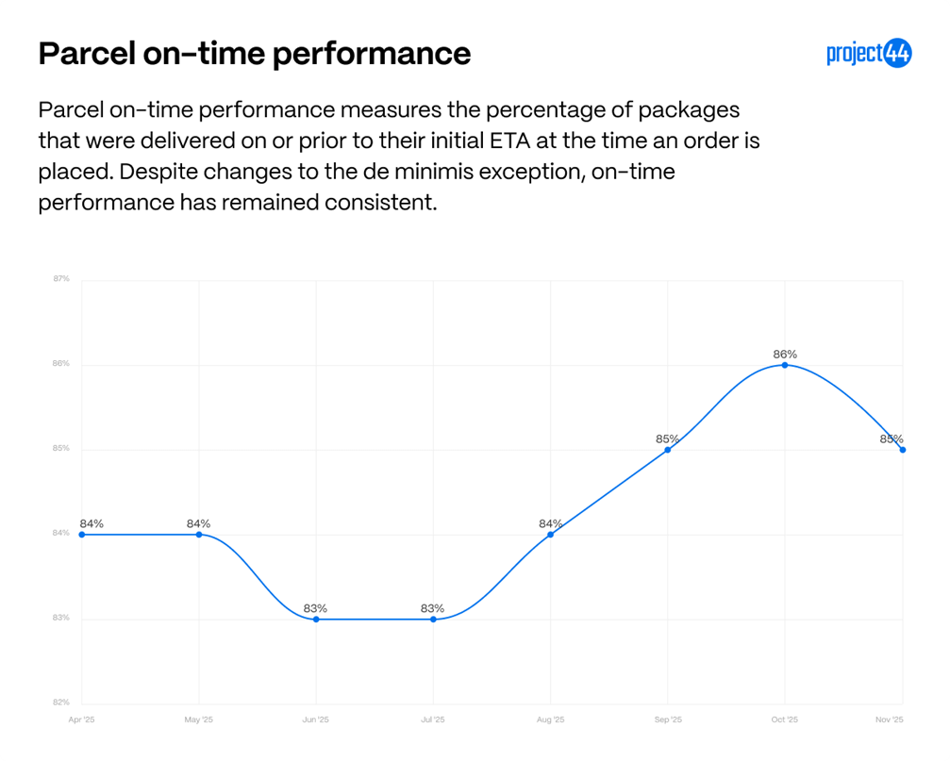Click the Aug '25 x-axis label
The width and height of the screenshot is (950, 761).
point(551,720)
